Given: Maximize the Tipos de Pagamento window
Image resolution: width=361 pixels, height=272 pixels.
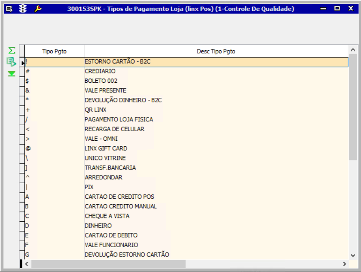Looking at the screenshot, I should (x=337, y=9).
